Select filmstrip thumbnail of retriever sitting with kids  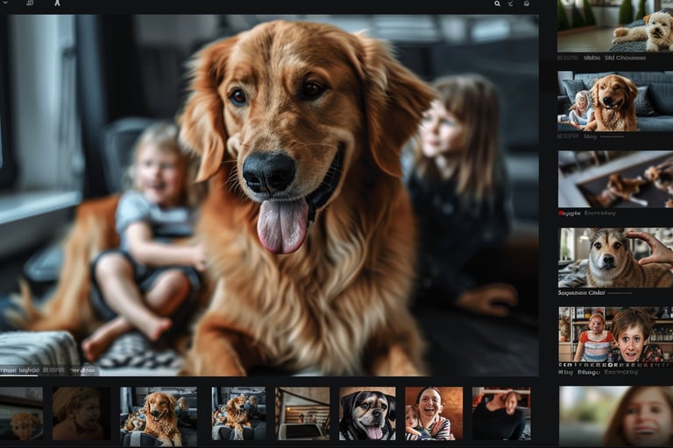click(x=159, y=416)
